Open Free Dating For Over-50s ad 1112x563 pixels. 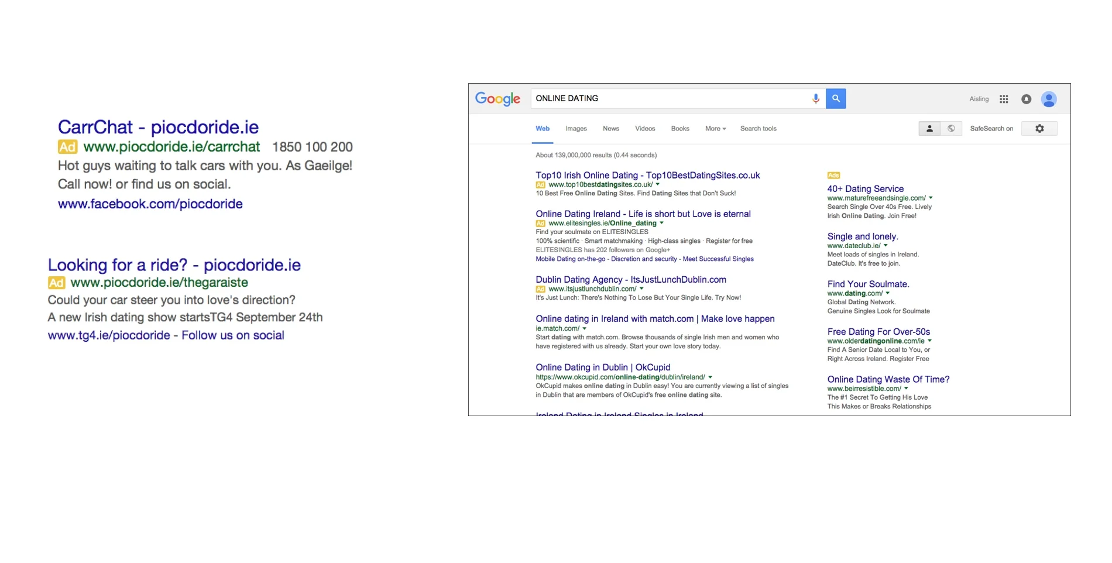pyautogui.click(x=878, y=332)
